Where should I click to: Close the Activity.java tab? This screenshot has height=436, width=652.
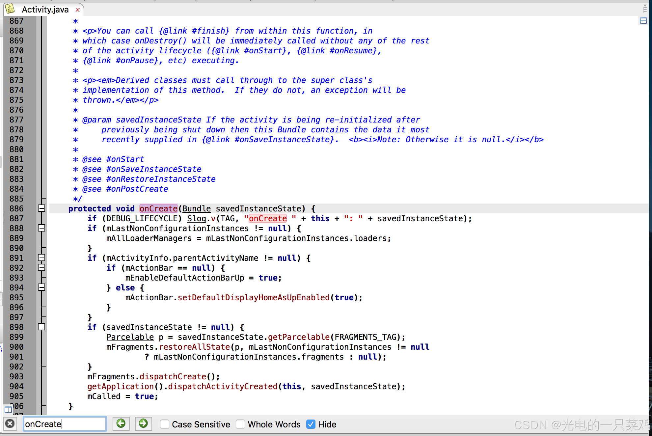point(78,10)
